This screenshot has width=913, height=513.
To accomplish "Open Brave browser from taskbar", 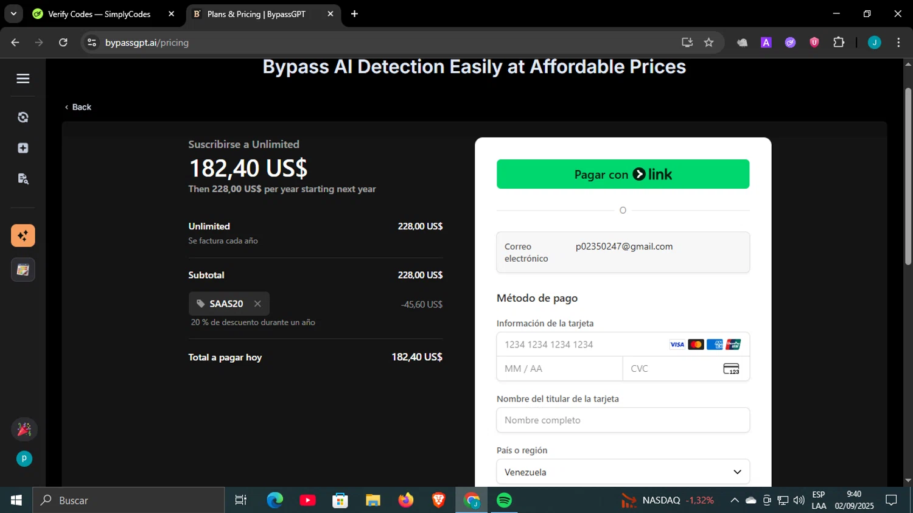I will [438, 500].
